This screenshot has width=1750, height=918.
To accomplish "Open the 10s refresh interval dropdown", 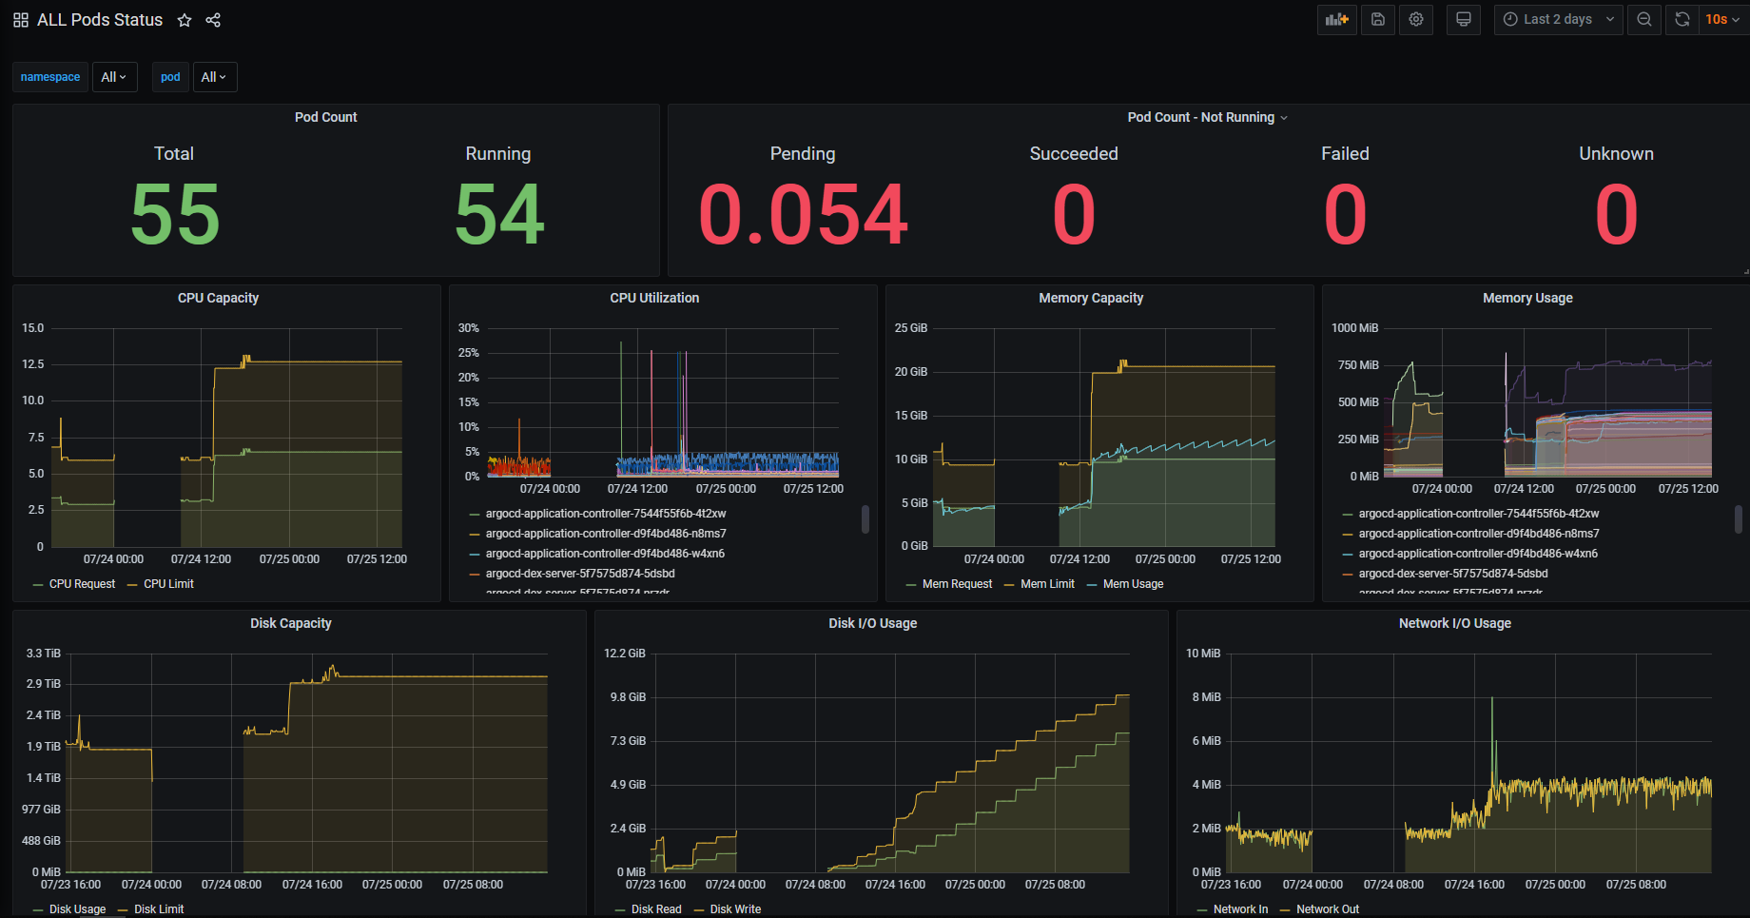I will (1722, 19).
